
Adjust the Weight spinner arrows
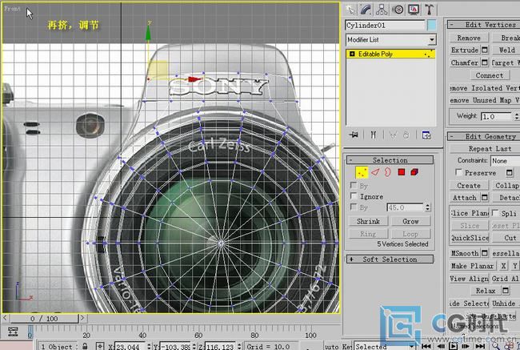tap(516, 117)
